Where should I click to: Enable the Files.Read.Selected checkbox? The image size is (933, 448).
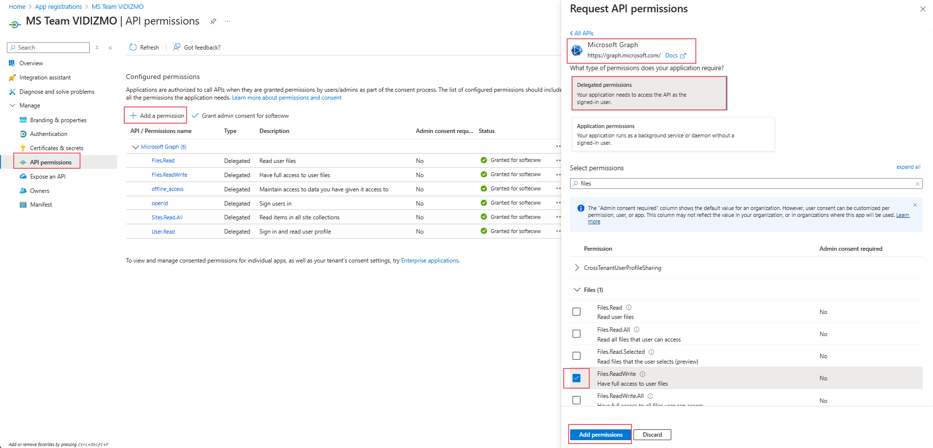576,356
